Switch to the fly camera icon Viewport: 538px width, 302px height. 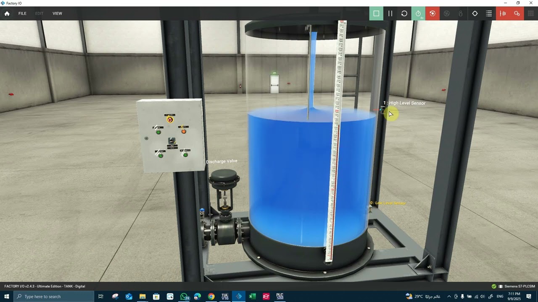447,13
